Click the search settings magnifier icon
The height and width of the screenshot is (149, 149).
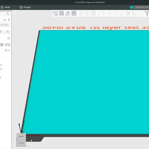(x=9, y=50)
